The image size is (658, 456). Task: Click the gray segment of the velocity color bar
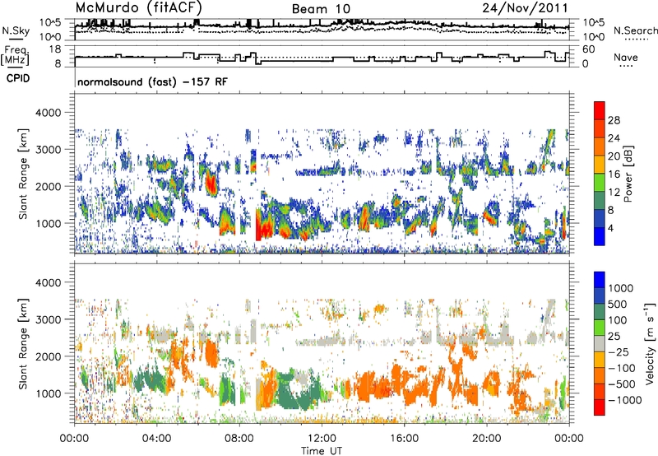[x=600, y=343]
